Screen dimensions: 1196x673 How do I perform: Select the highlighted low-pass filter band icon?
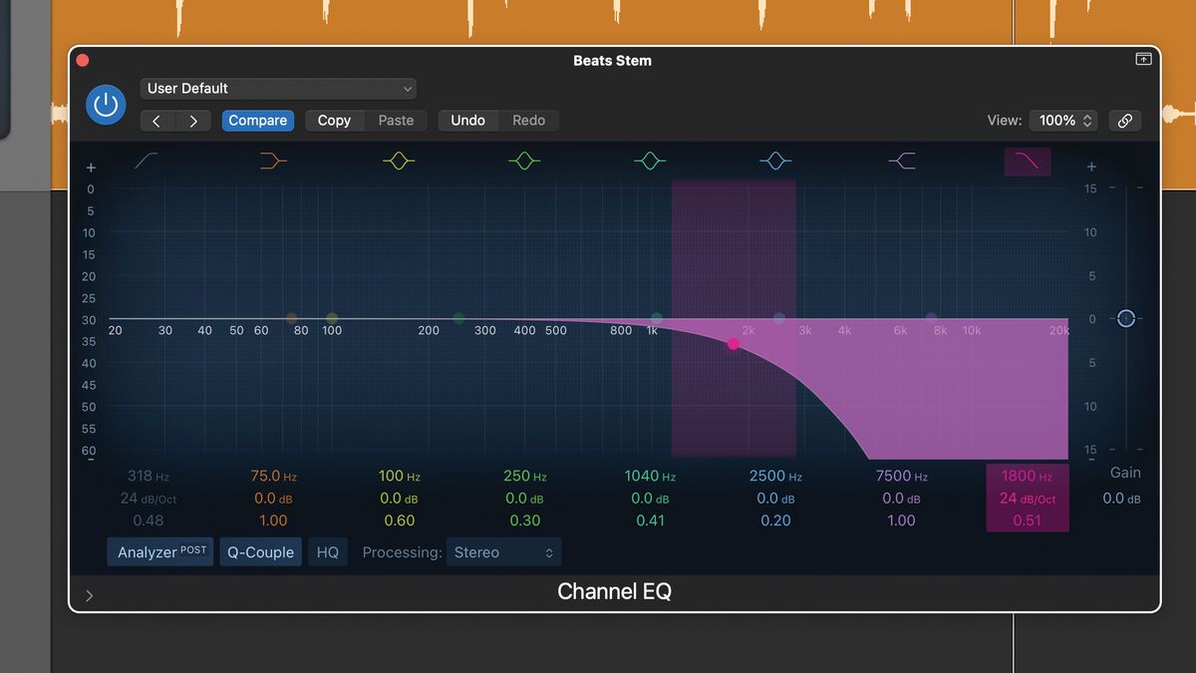(x=1028, y=160)
